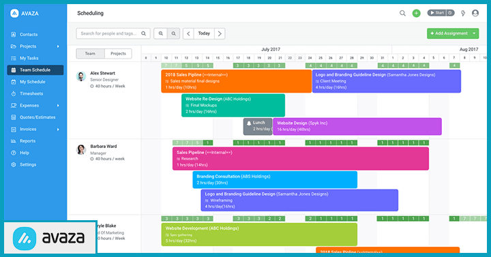Click the Avaza logo in sidebar
491x257 pixels.
14,14
